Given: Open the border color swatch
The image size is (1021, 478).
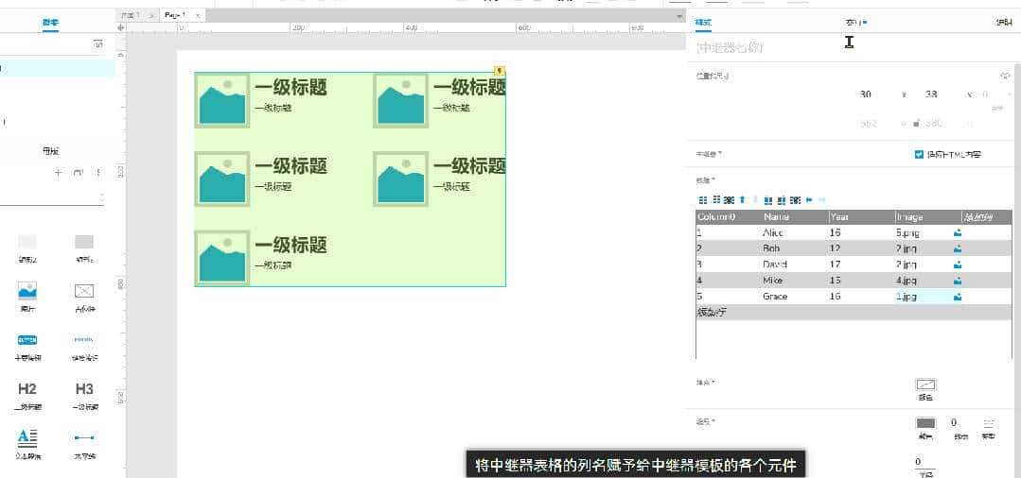Looking at the screenshot, I should (925, 423).
